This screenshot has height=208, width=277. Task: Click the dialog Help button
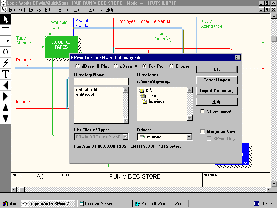coord(217,102)
